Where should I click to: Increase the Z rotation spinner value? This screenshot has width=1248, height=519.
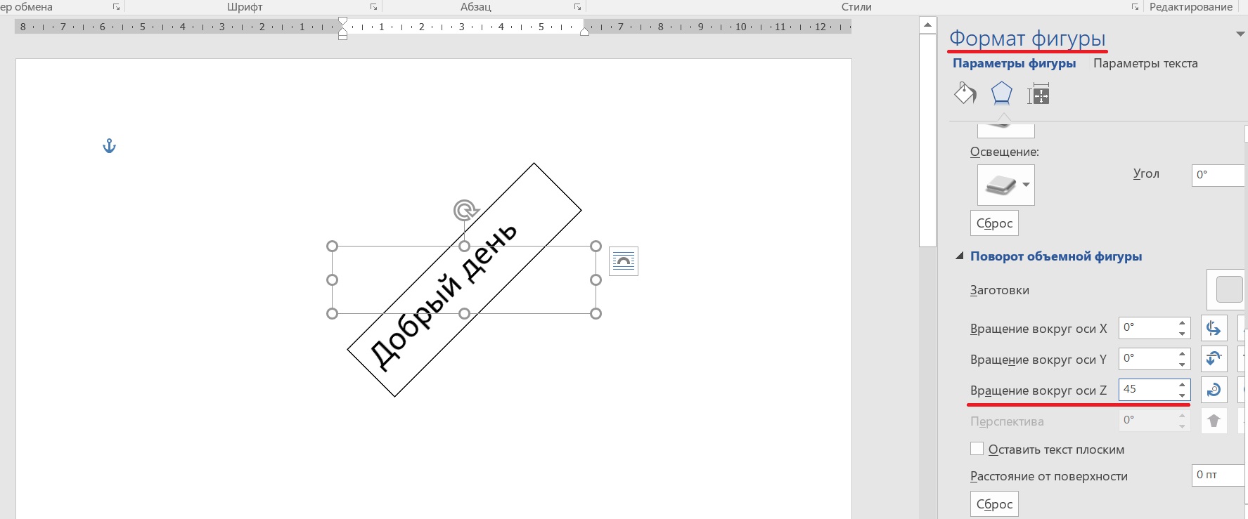point(1183,385)
